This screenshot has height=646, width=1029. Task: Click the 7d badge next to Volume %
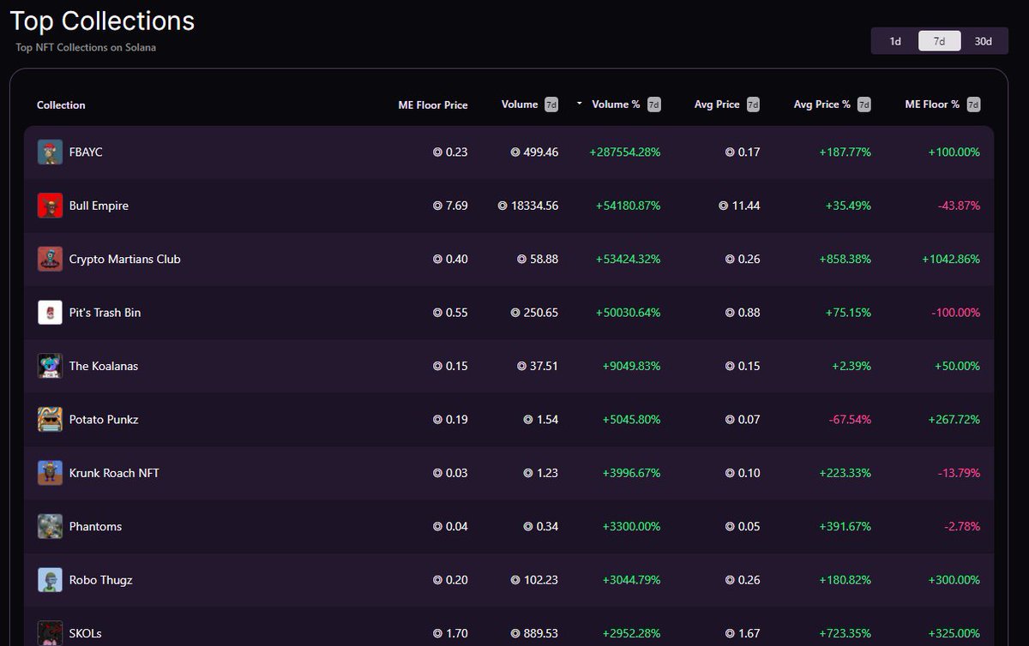tap(653, 105)
